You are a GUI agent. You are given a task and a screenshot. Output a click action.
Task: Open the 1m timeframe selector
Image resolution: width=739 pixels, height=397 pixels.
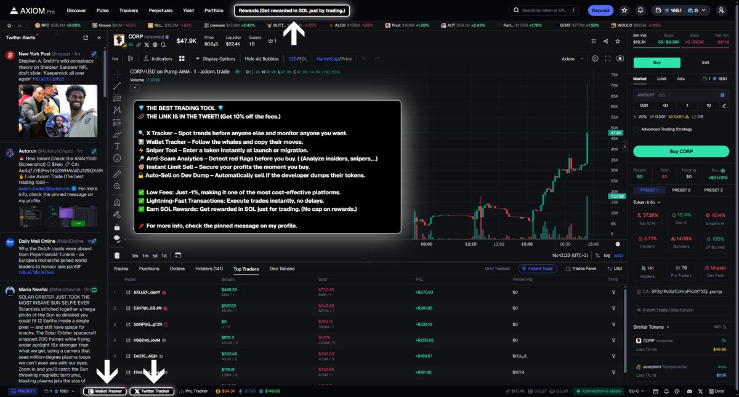[x=115, y=59]
